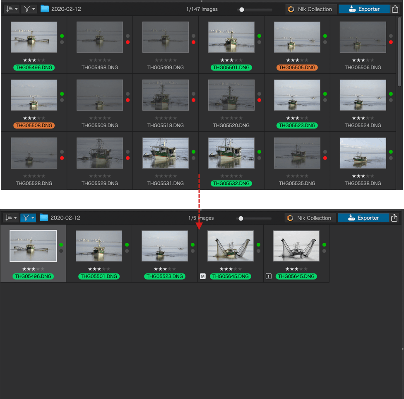Click the virtual copy 1 badge on THG05645.DNG

(269, 276)
